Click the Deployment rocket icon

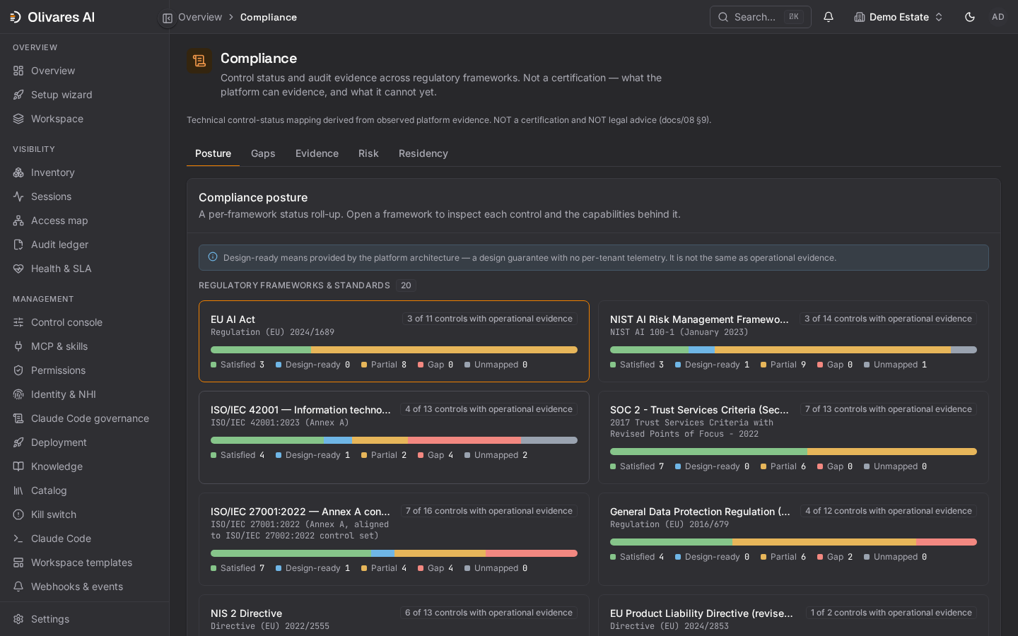point(18,442)
